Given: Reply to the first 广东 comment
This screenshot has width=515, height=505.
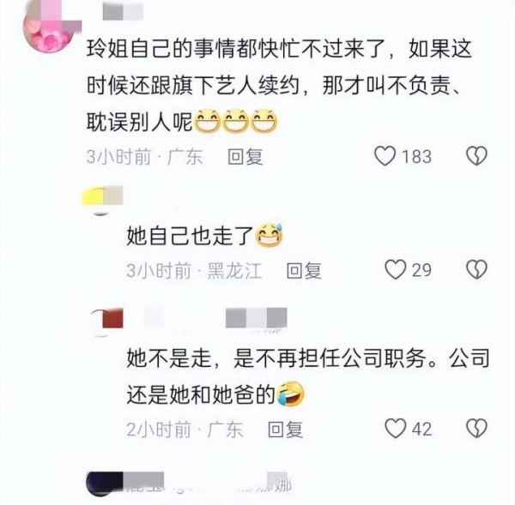Looking at the screenshot, I should pyautogui.click(x=245, y=157).
